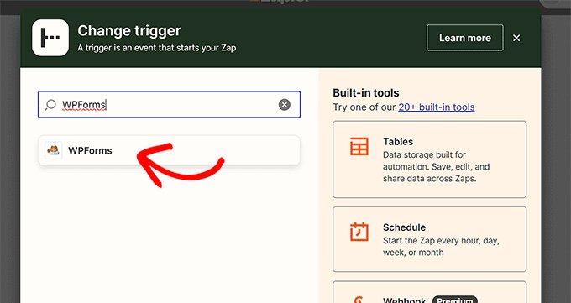Click the Change trigger heading
Viewport: 571px width, 303px height.
click(129, 31)
